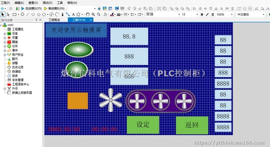Viewport: 270px width, 147px height.
Task: Select the pen nib drawing tool
Action: click(x=63, y=15)
